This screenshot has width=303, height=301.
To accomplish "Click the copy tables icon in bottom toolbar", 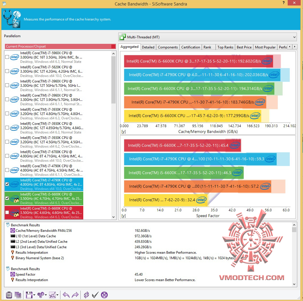I will (x=18, y=295).
